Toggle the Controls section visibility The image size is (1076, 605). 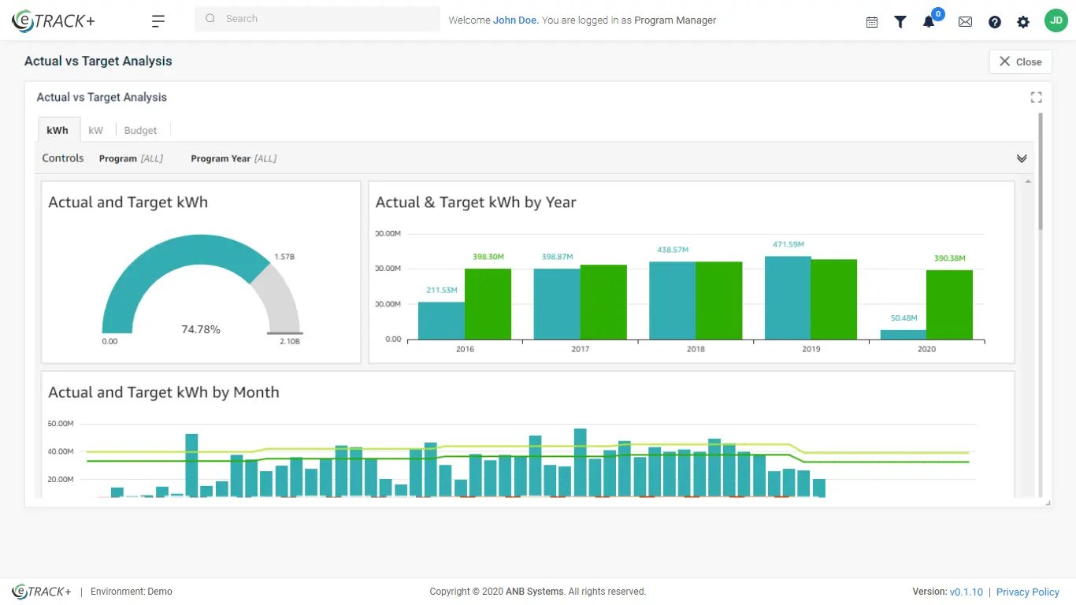coord(62,158)
